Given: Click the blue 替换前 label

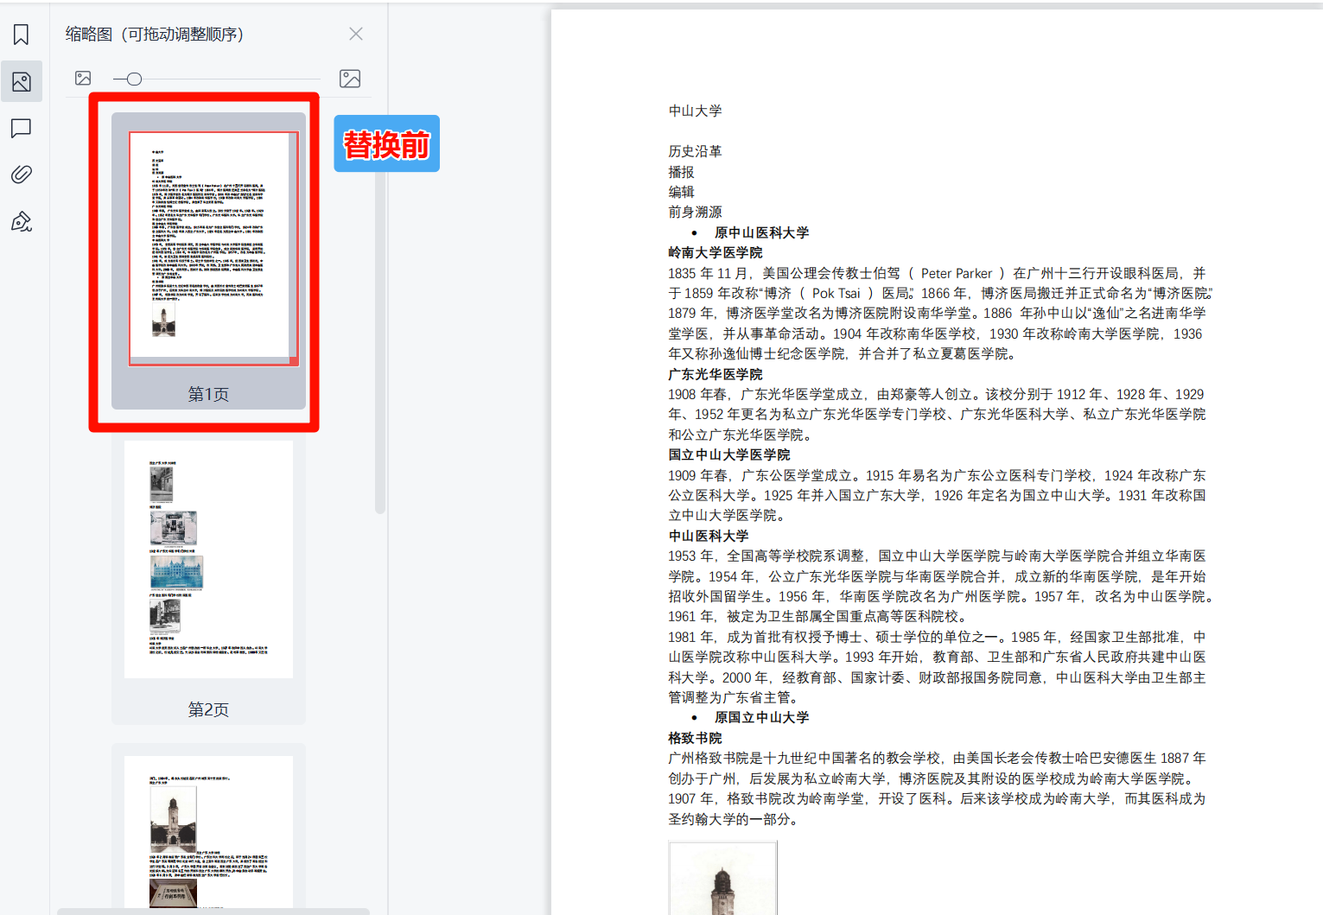Looking at the screenshot, I should coord(386,144).
